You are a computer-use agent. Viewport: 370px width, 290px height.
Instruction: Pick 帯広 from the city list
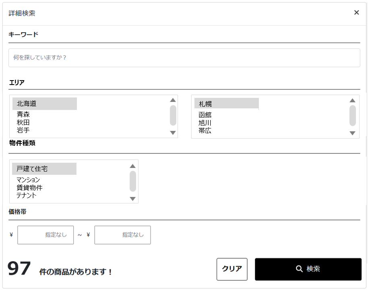click(x=205, y=130)
